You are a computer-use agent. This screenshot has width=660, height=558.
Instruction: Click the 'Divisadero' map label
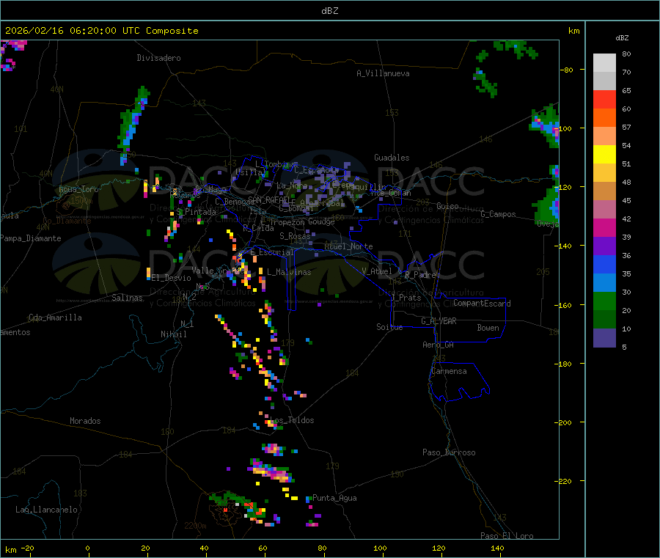pos(158,58)
